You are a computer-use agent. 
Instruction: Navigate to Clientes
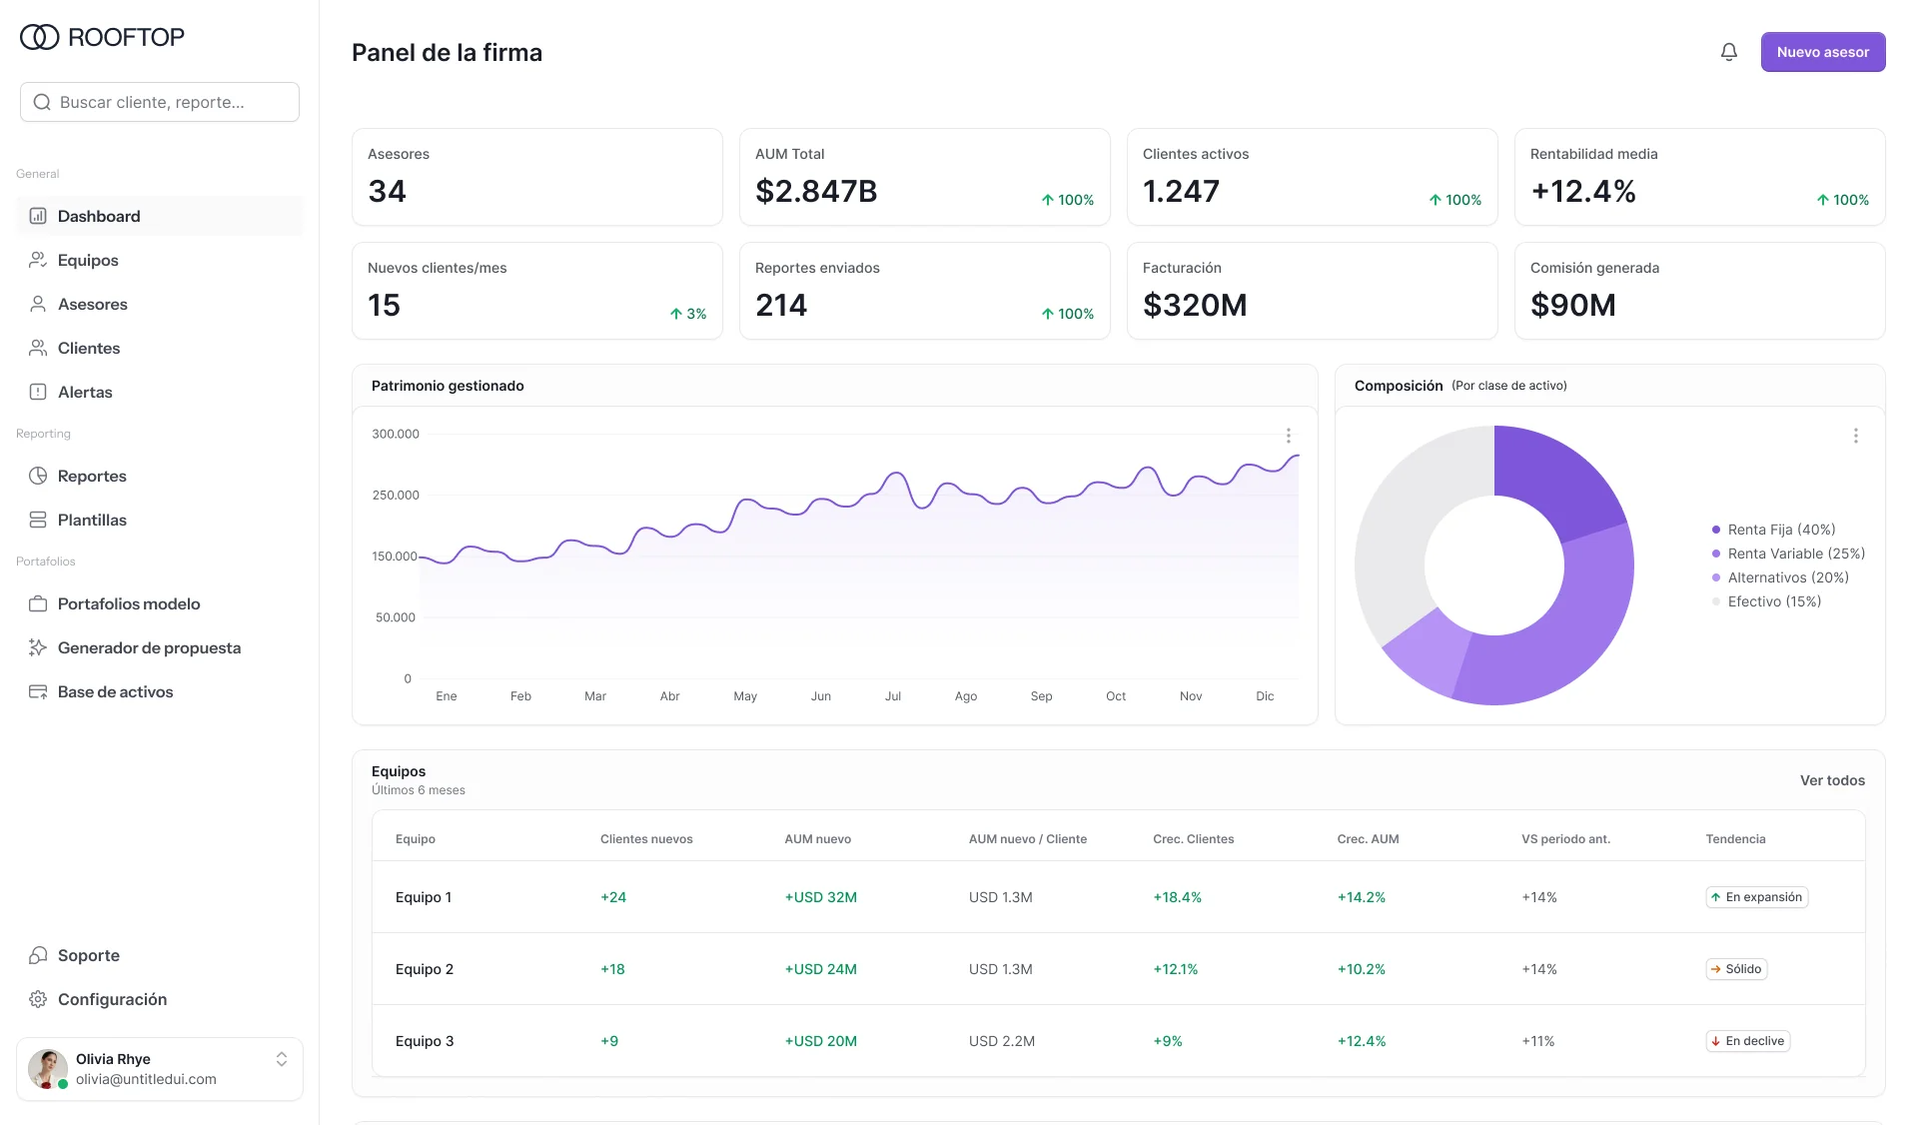click(160, 348)
